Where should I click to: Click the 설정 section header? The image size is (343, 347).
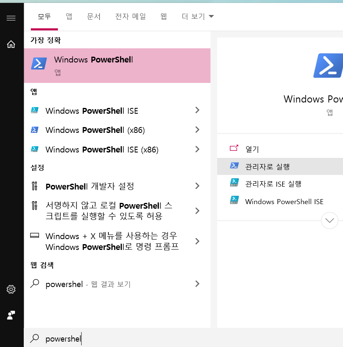coord(37,167)
